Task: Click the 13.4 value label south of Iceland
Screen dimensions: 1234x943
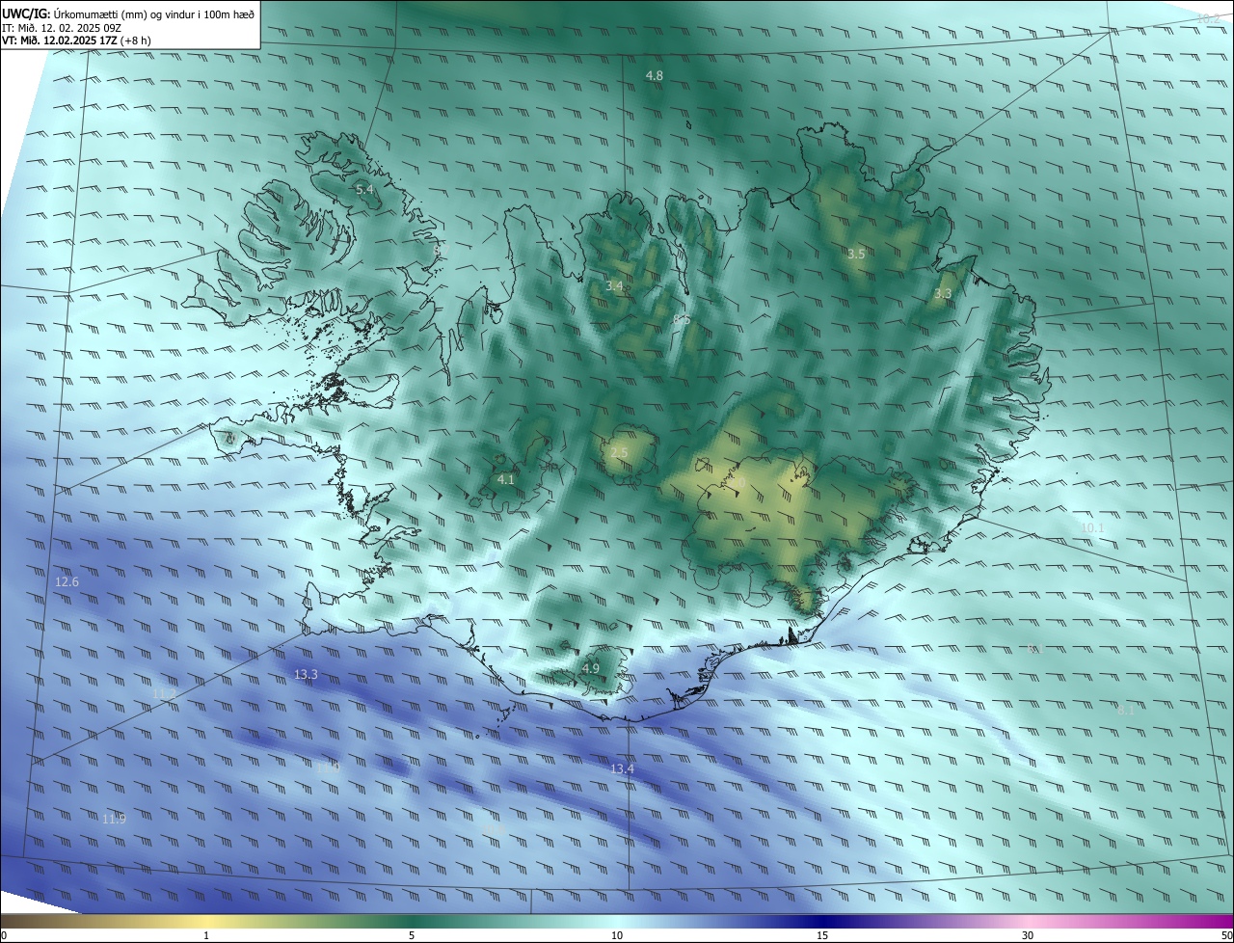Action: coord(623,768)
